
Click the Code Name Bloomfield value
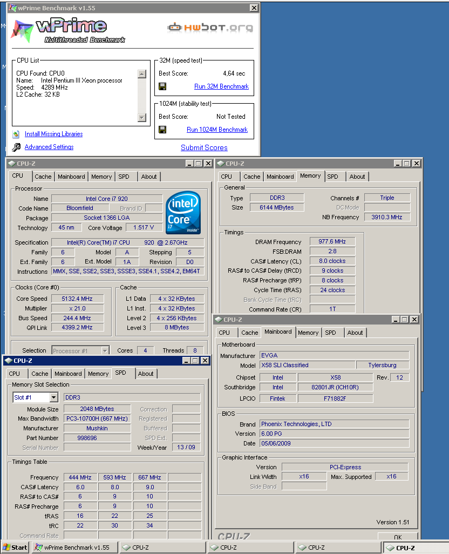point(80,208)
